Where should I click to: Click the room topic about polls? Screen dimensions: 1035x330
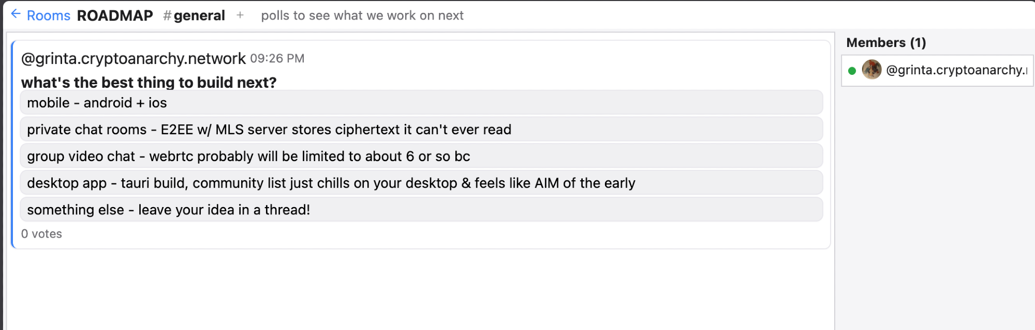[x=362, y=15]
